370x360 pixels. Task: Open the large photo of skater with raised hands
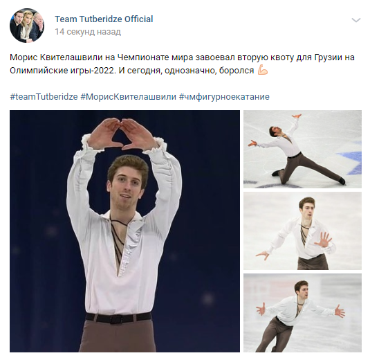tap(124, 231)
